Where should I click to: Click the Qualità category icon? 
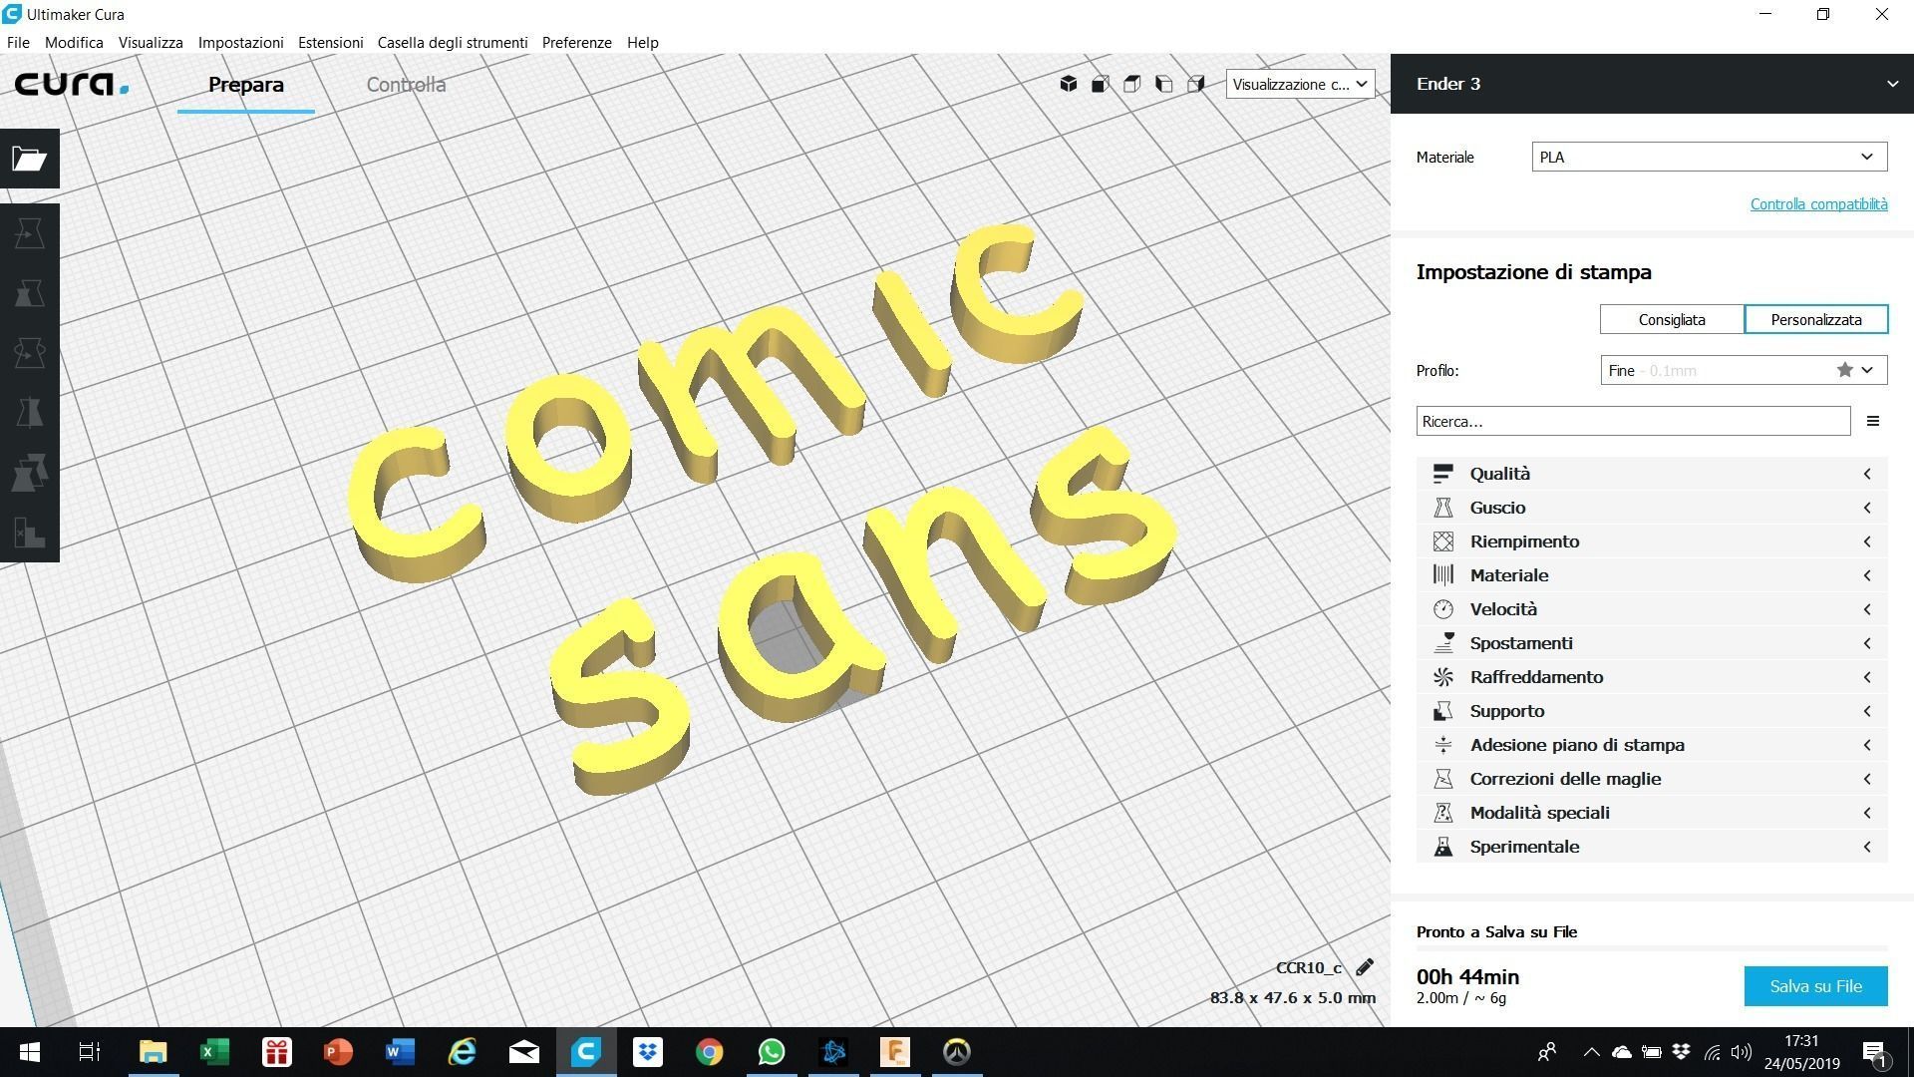(1442, 474)
